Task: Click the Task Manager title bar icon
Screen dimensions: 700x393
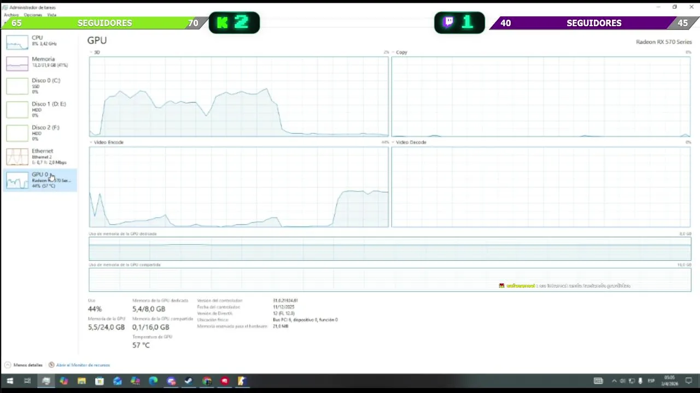Action: click(x=6, y=7)
